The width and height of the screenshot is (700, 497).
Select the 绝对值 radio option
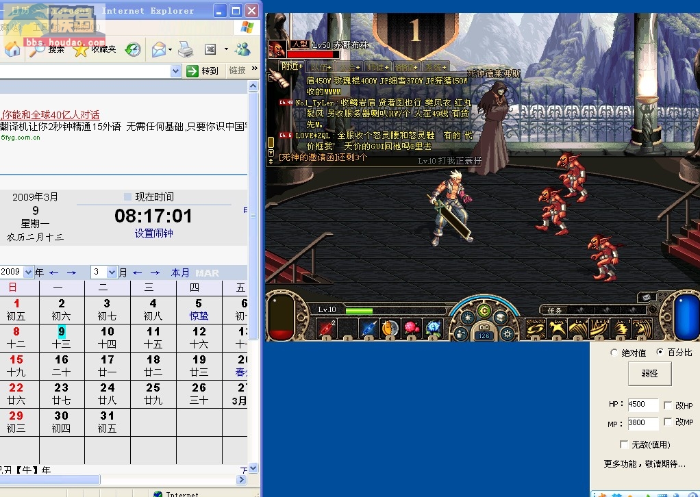click(614, 353)
